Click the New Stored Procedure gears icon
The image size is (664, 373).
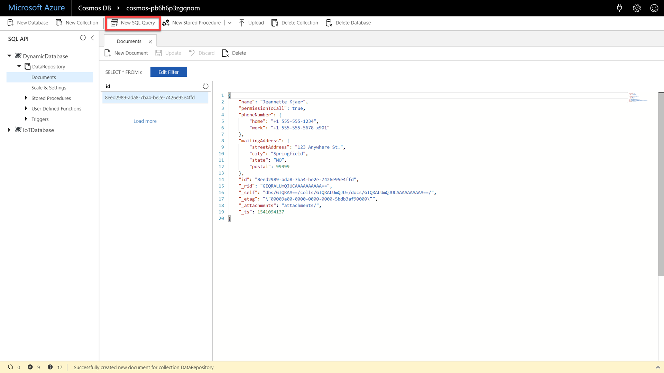pos(166,23)
